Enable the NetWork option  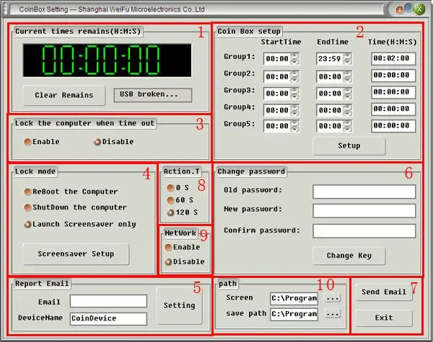tap(168, 248)
